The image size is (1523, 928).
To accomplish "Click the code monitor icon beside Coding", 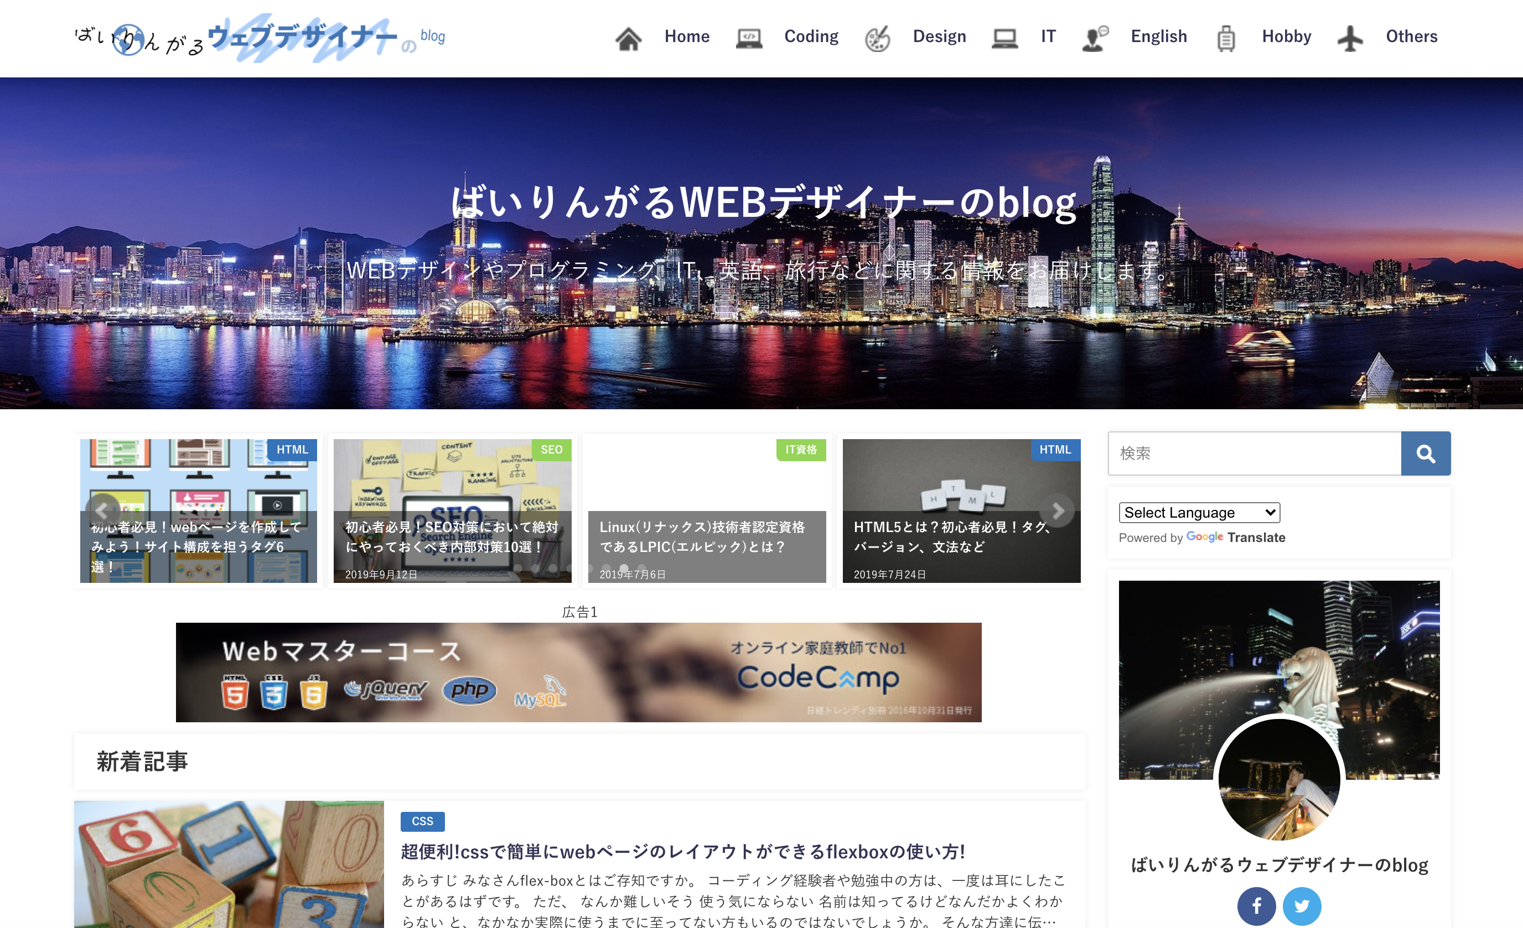I will coord(749,38).
